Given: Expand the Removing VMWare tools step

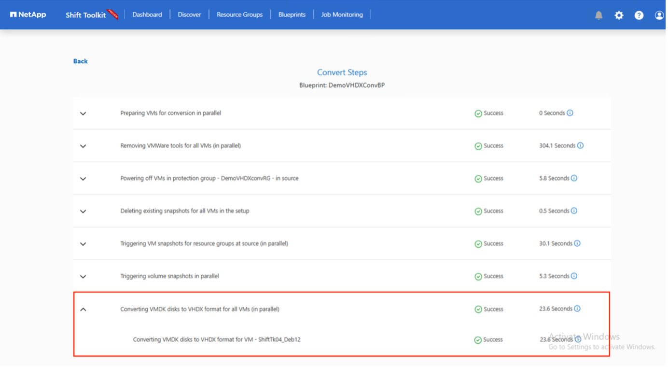Looking at the screenshot, I should tap(83, 146).
